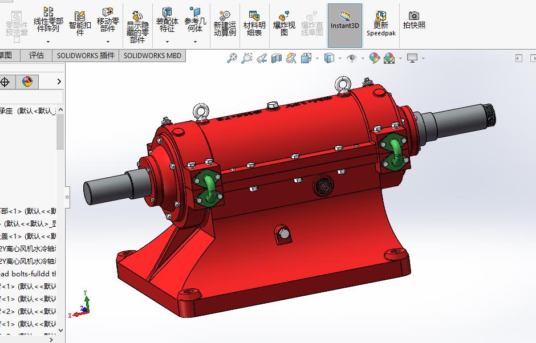Click the XYZ coordinate triad
Image resolution: width=536 pixels, height=343 pixels.
point(79,304)
